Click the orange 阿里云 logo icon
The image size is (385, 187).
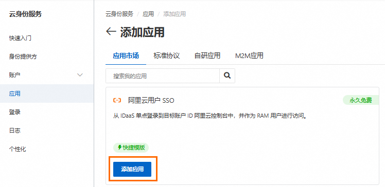tap(117, 100)
